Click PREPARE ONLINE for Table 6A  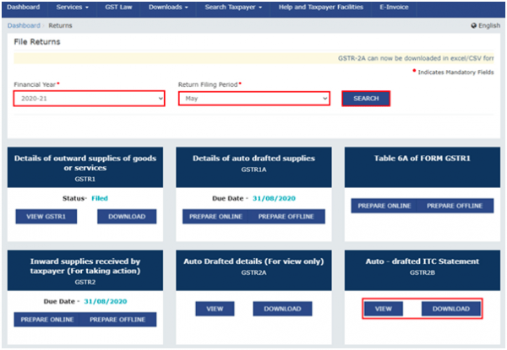point(383,206)
